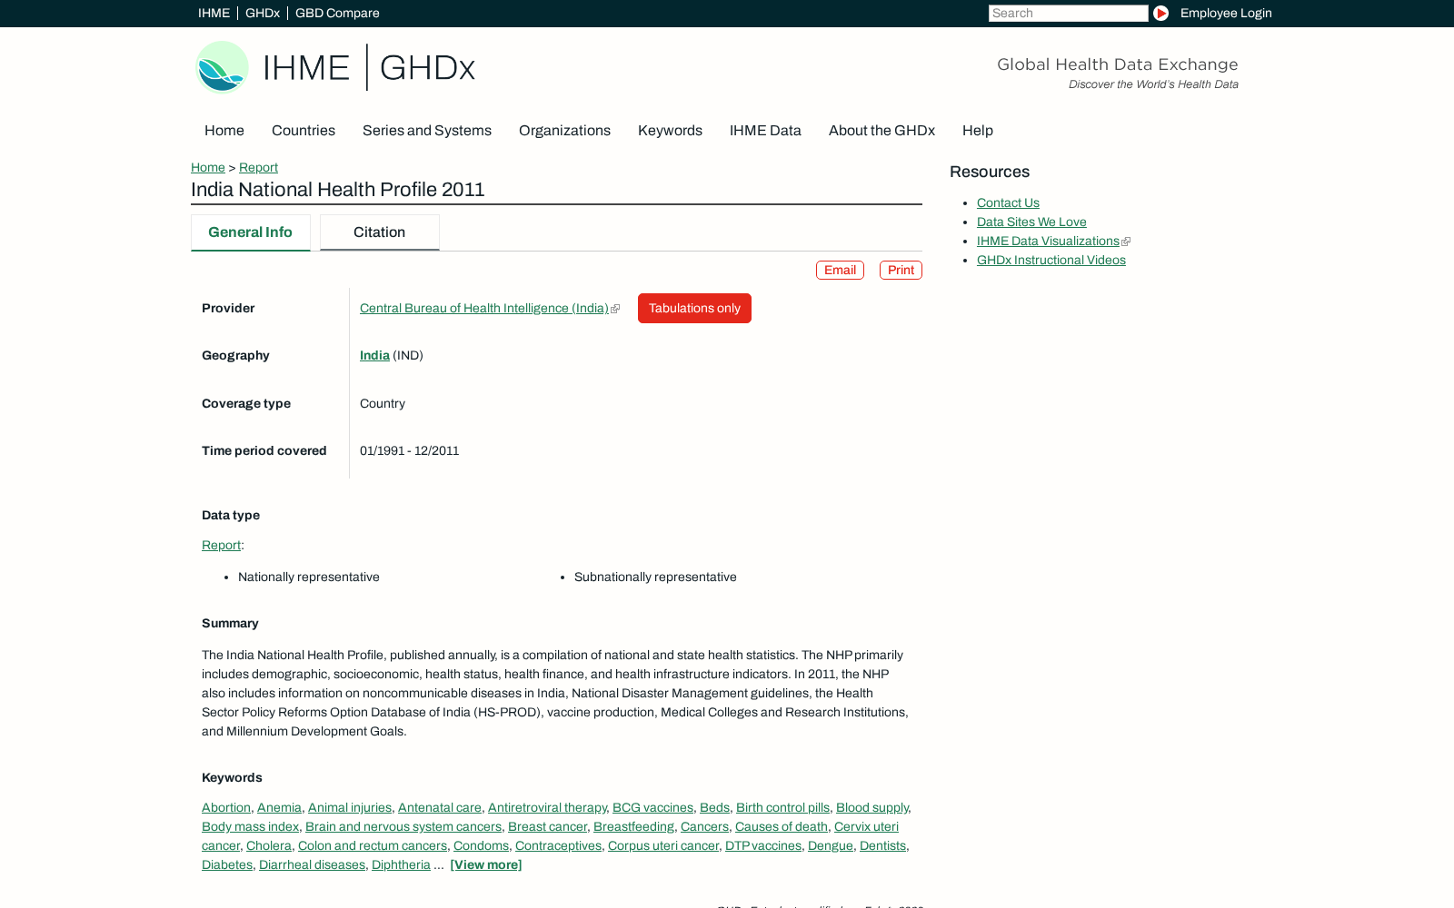This screenshot has height=908, width=1454.
Task: Click the time period value 01/1991 - 12/2011
Action: coord(409,450)
